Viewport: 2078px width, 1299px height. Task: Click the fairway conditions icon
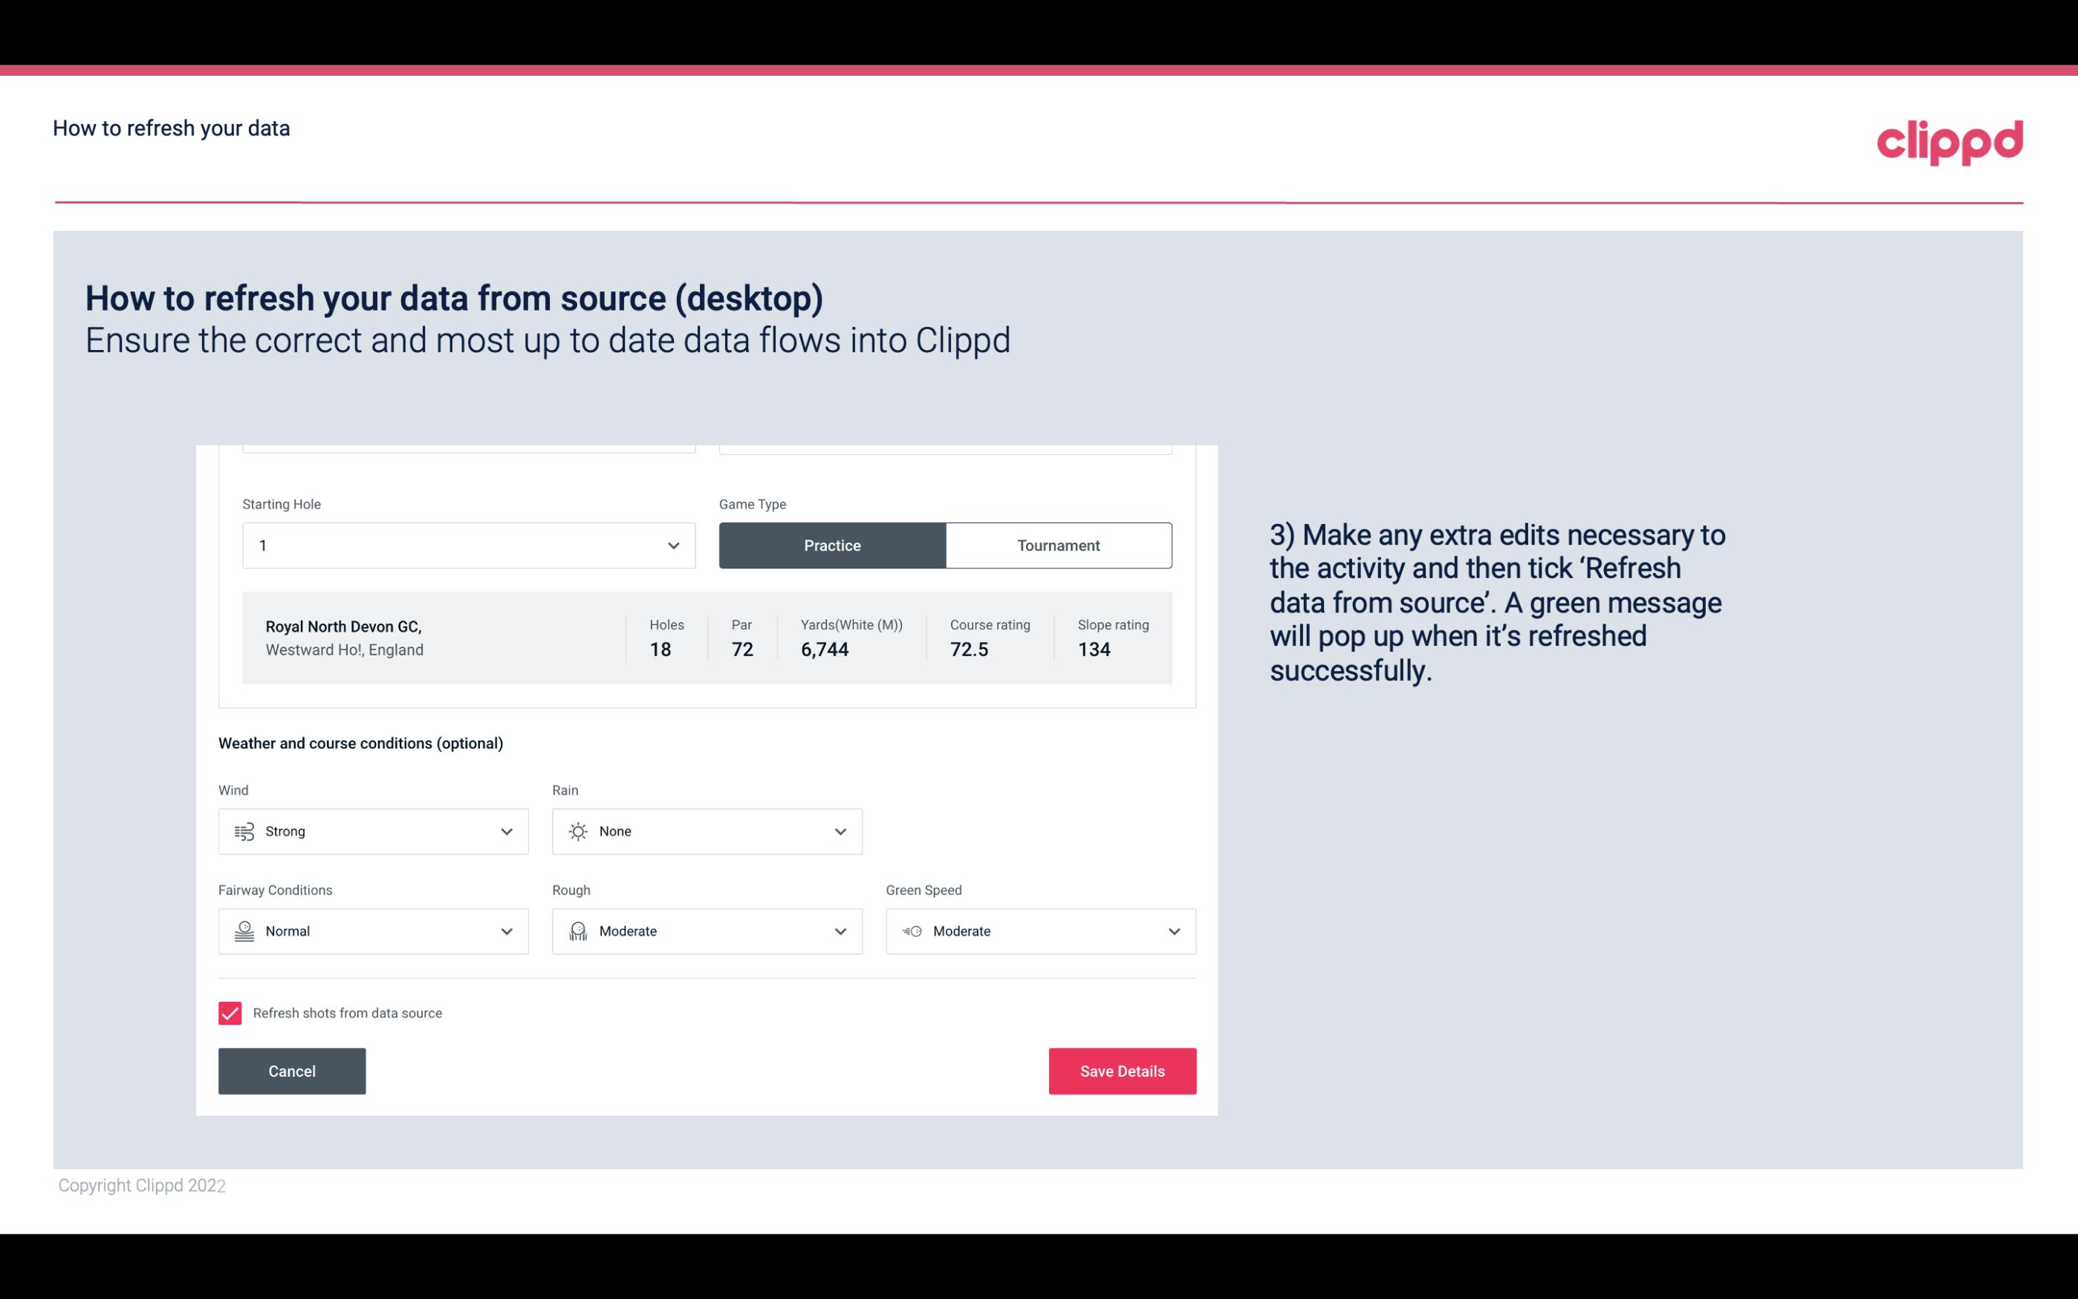click(x=242, y=931)
